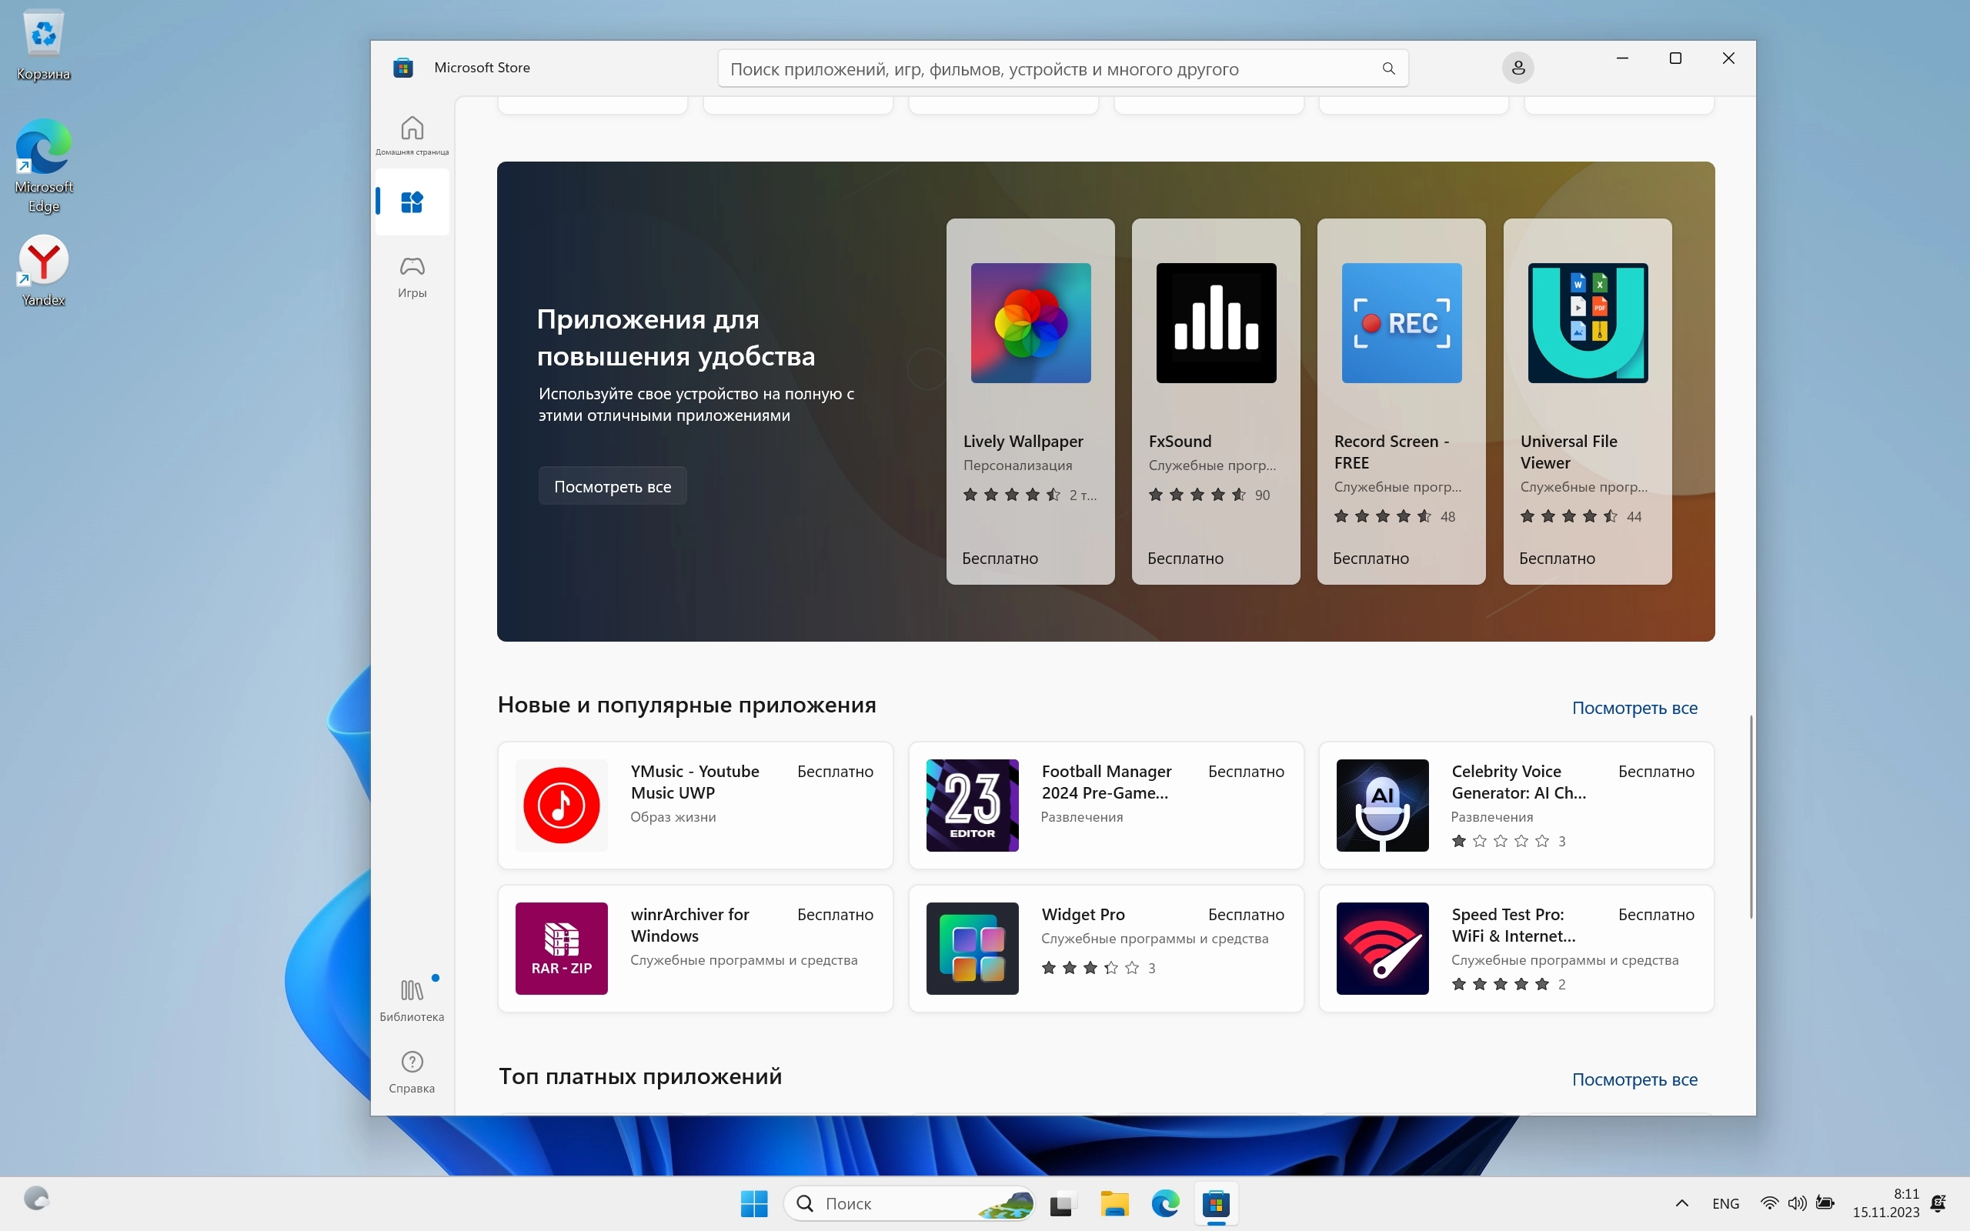Click the banner's 'Посмотреть все' button
This screenshot has width=1970, height=1231.
click(x=613, y=486)
